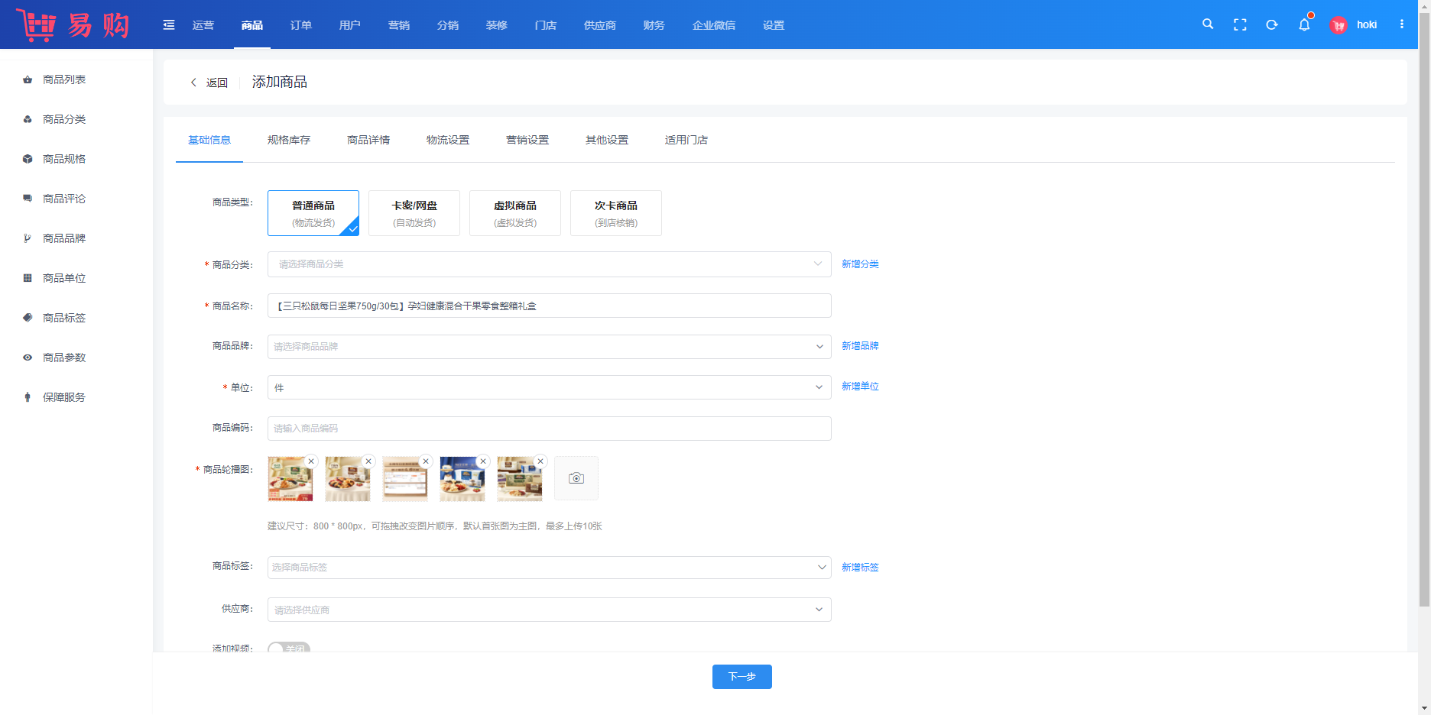Select 卡密/网盘 product type
This screenshot has width=1431, height=715.
click(x=414, y=213)
